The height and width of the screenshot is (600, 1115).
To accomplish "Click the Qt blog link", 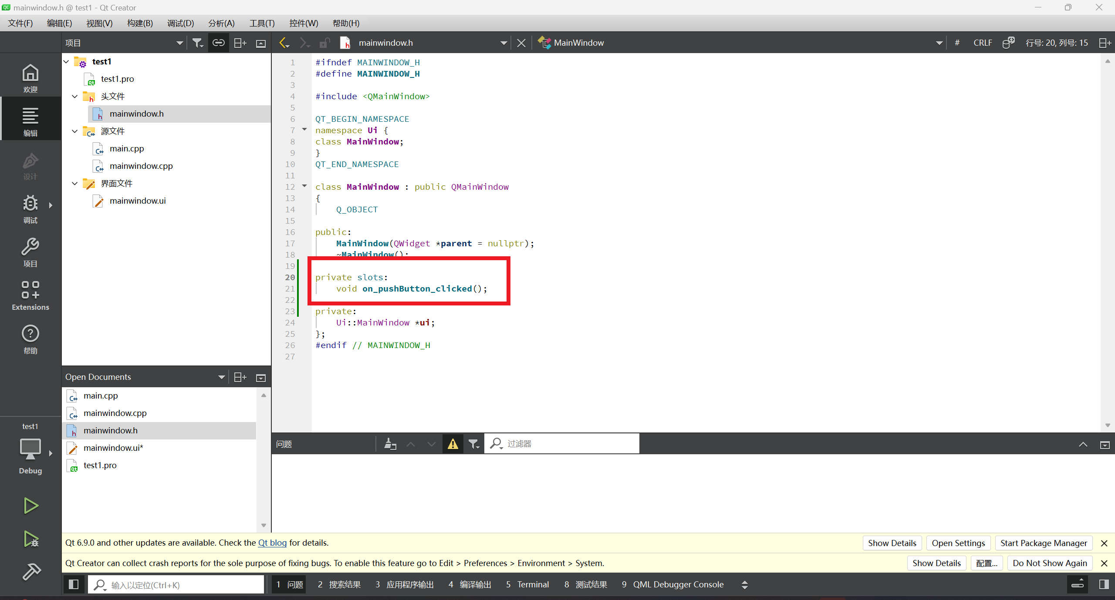I will tap(272, 543).
